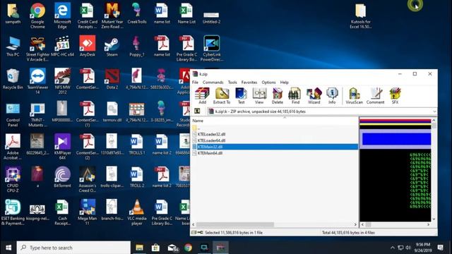Open Chrome from the taskbar
The image size is (452, 254).
pos(189,248)
